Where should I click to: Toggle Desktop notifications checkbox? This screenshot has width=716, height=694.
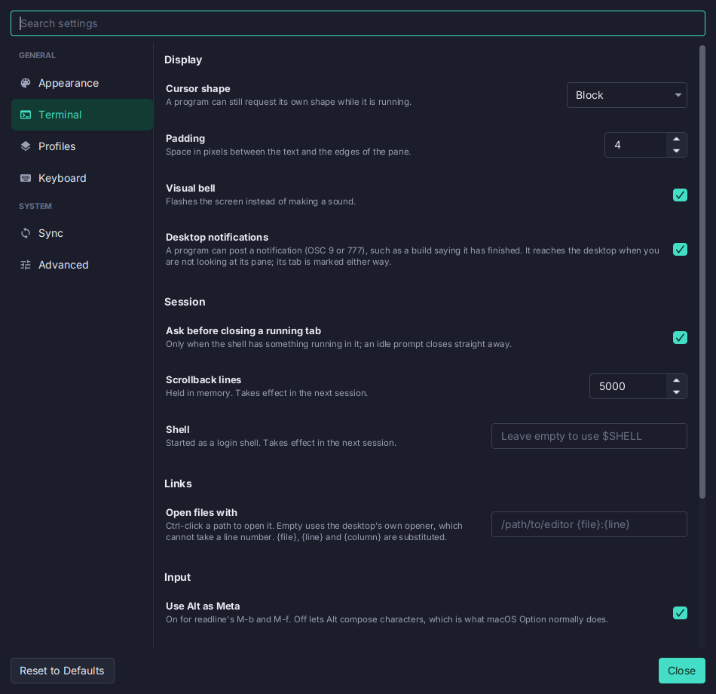680,249
